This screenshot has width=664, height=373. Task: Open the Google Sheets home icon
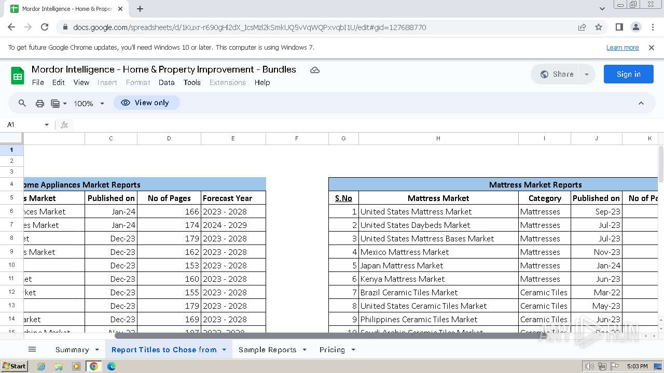(18, 76)
